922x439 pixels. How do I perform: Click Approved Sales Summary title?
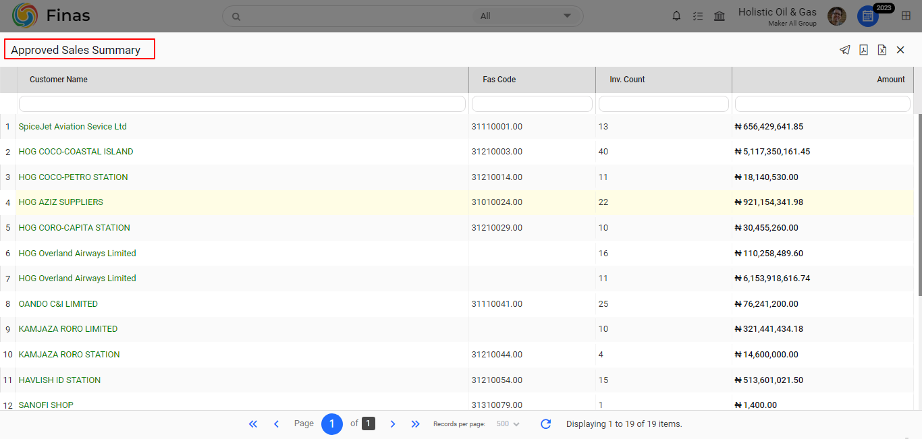point(76,50)
